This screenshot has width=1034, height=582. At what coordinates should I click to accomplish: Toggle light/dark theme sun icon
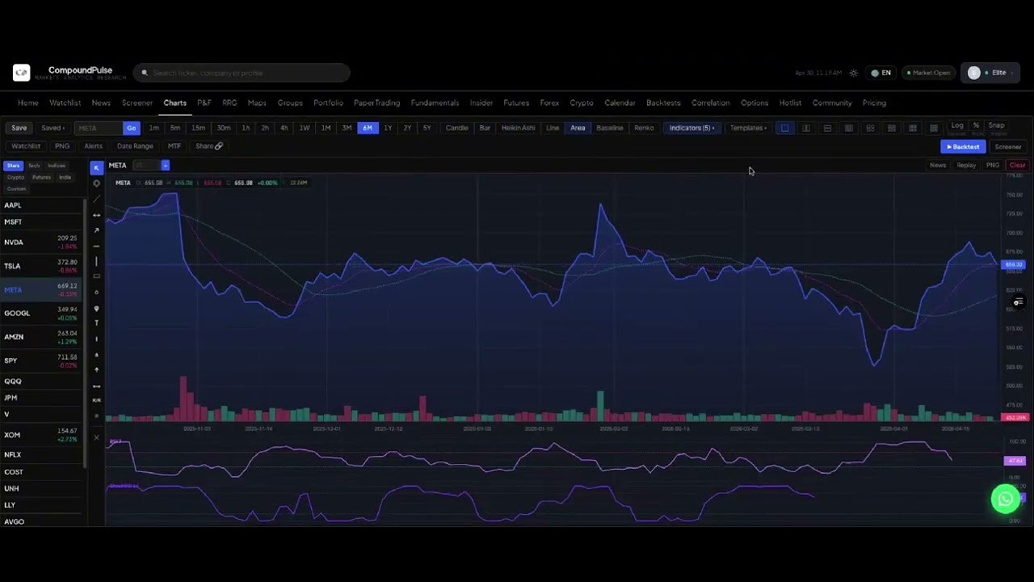click(854, 73)
